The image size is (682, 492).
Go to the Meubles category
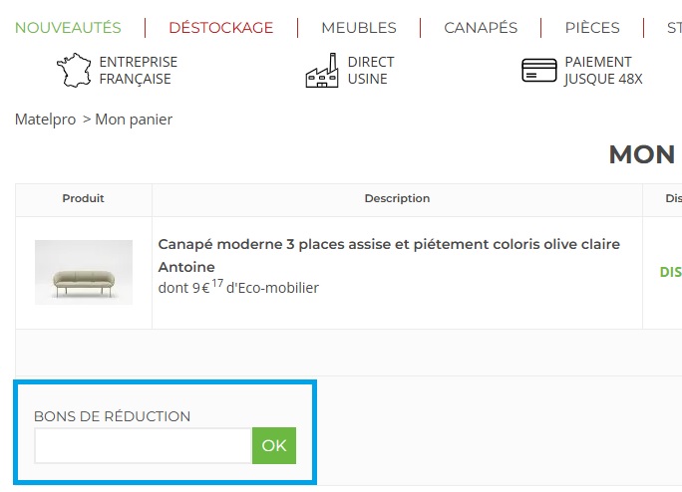pos(359,28)
